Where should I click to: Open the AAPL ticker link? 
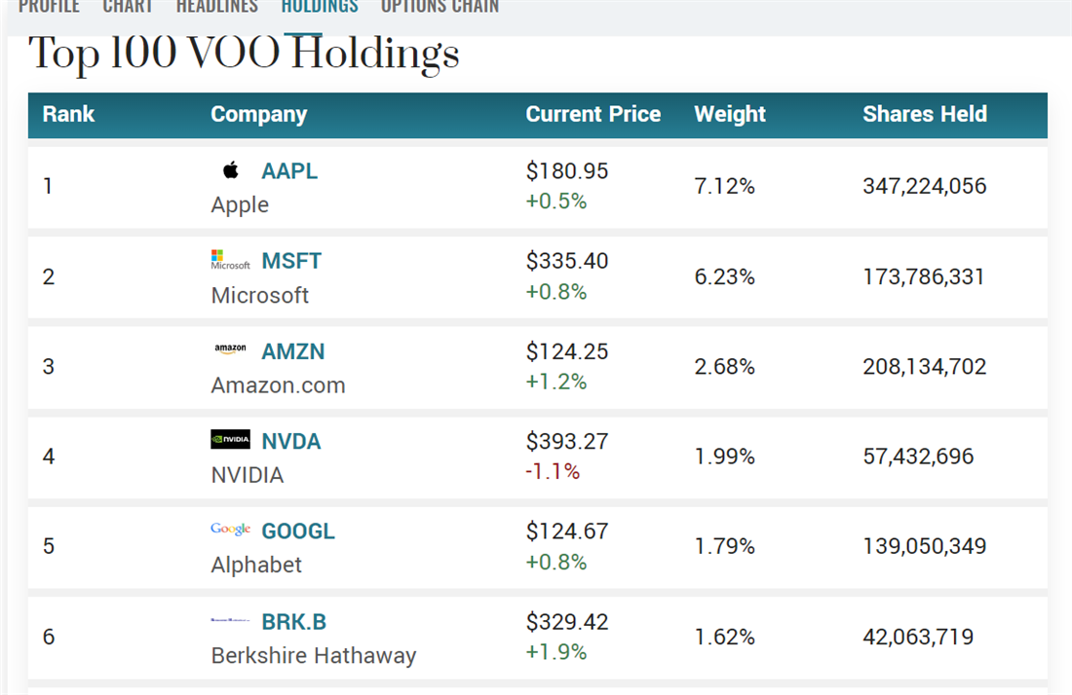point(289,171)
